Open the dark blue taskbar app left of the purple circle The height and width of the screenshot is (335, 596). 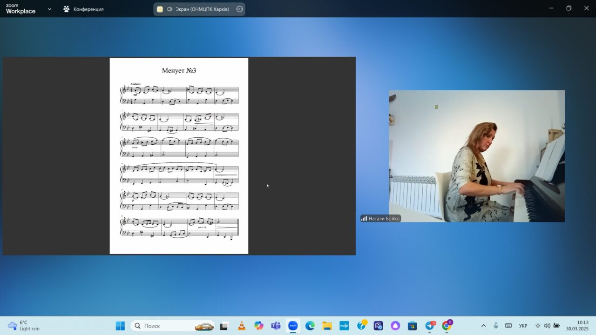(x=378, y=326)
